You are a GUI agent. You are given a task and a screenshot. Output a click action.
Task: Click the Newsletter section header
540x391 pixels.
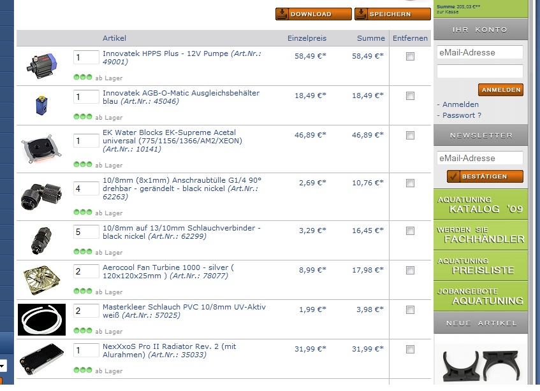(481, 136)
